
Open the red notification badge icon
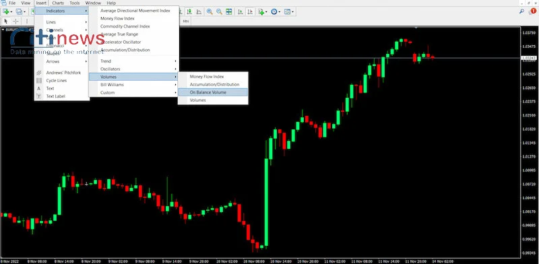point(533,11)
